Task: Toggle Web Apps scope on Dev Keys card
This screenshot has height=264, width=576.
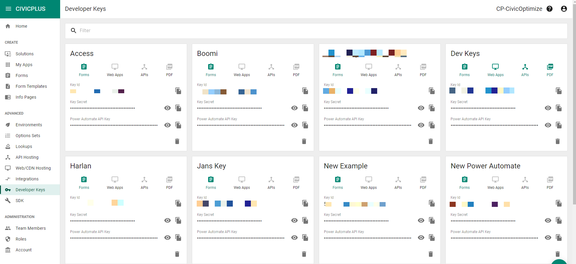Action: tap(495, 70)
